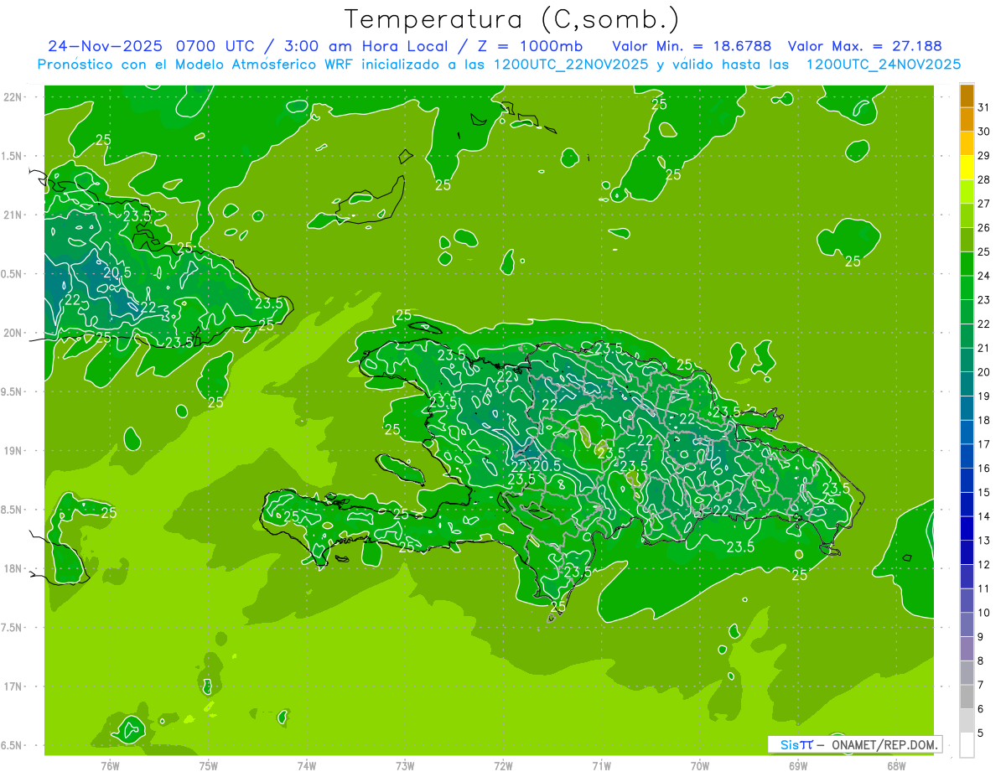Click legend label "21"

tap(983, 348)
